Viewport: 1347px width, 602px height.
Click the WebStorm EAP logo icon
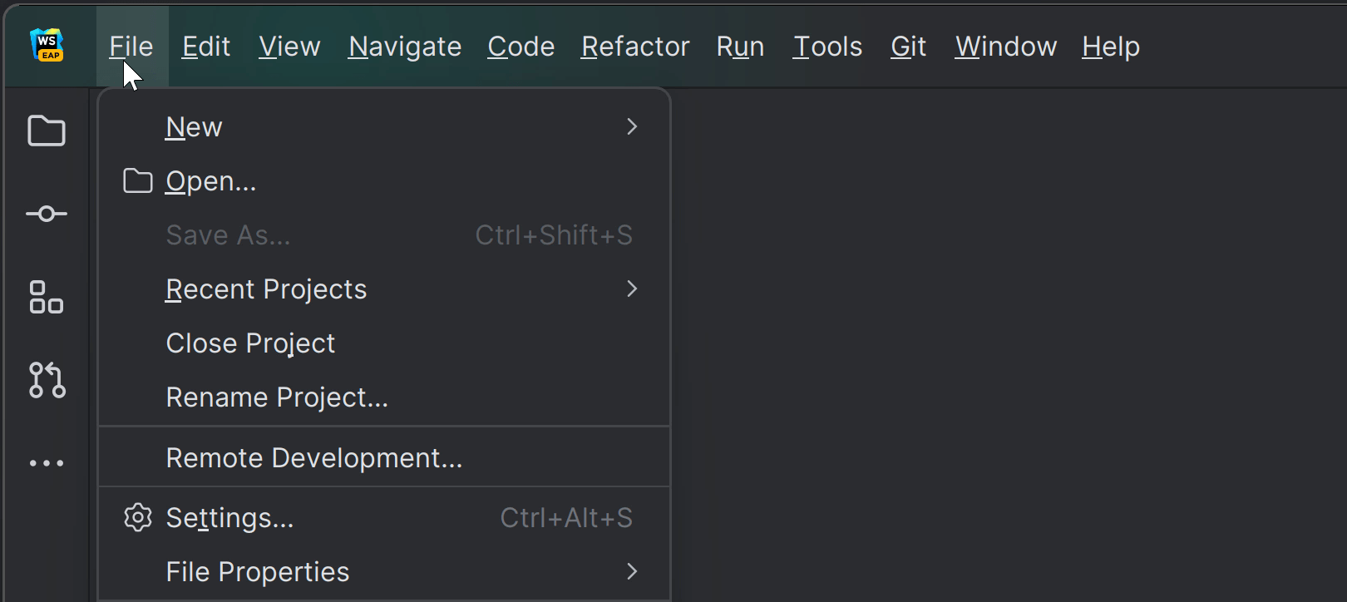47,45
